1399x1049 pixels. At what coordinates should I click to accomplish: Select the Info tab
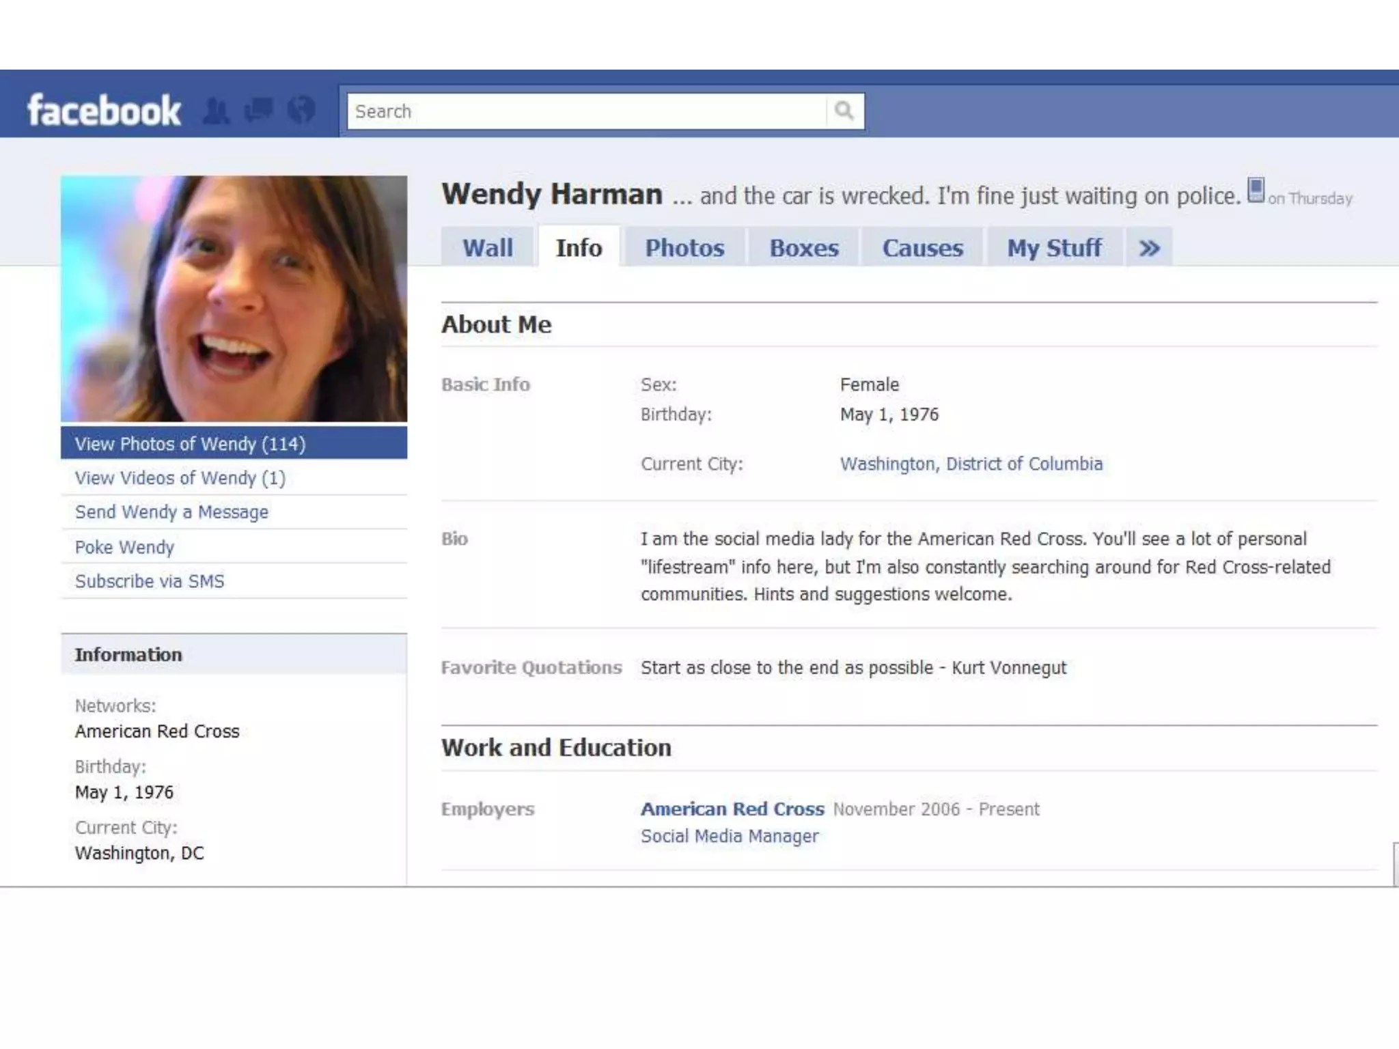[x=579, y=248]
